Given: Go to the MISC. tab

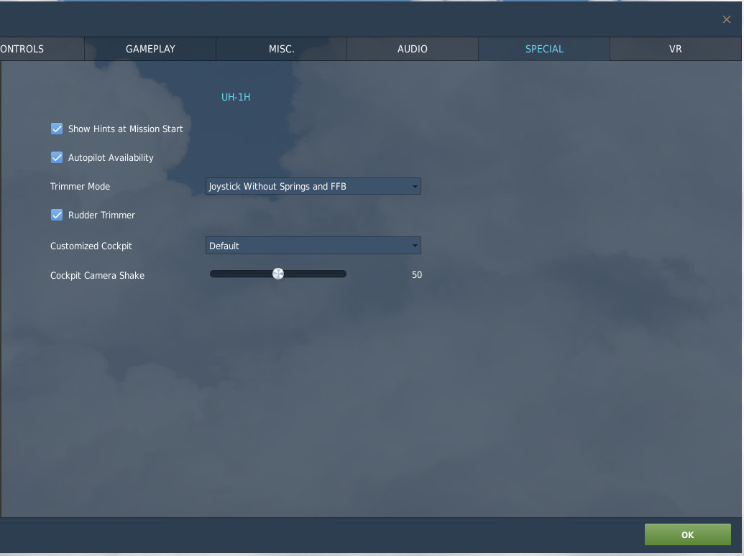Looking at the screenshot, I should [x=281, y=49].
